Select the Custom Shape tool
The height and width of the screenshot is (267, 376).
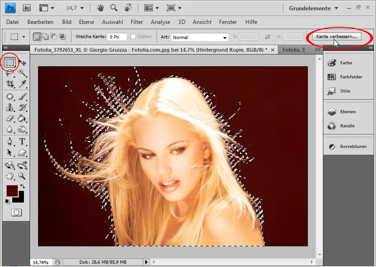click(22, 152)
